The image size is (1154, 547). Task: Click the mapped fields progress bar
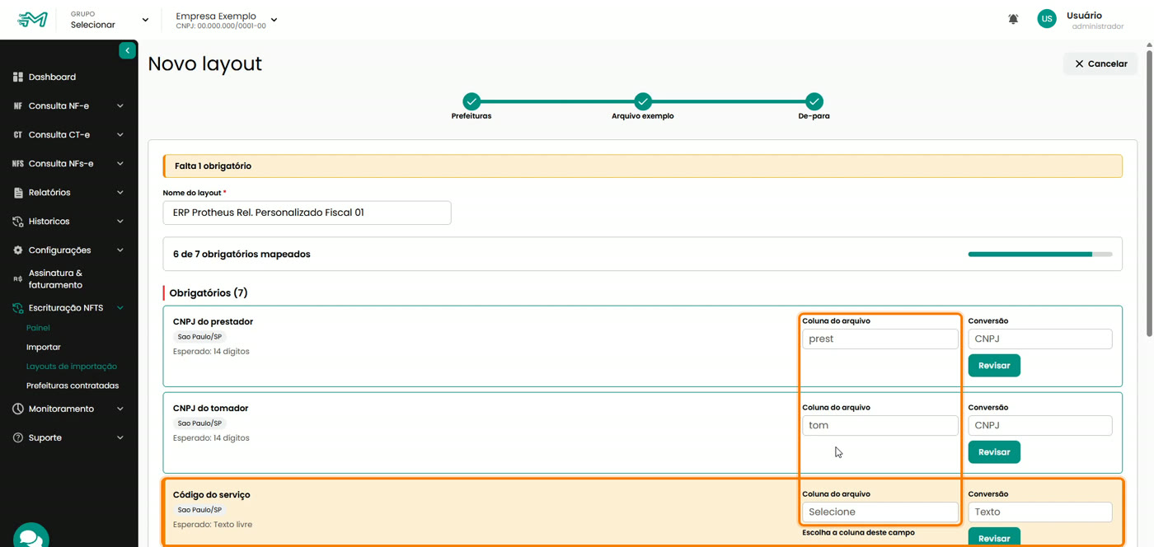coord(1040,255)
